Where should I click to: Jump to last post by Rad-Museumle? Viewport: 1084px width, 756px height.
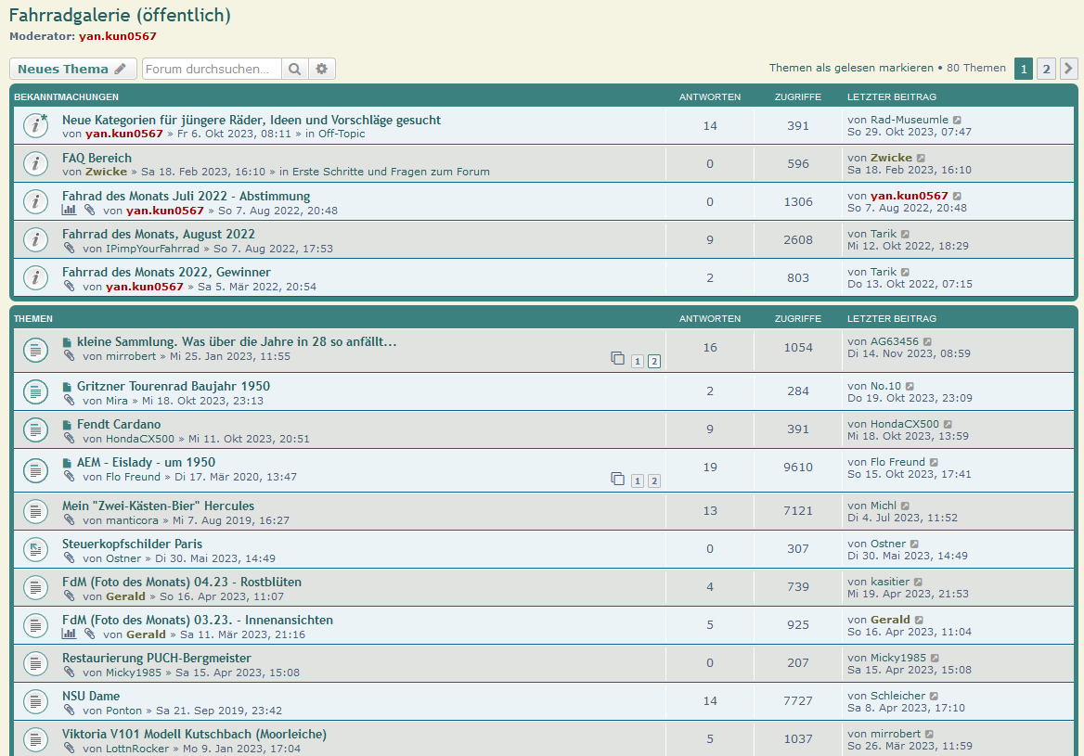(x=957, y=120)
